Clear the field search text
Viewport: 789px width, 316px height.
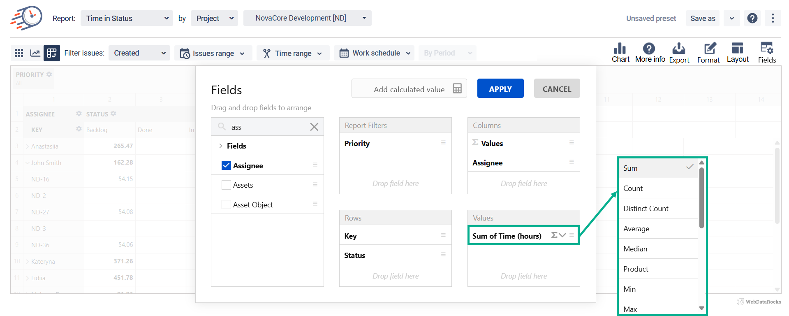pyautogui.click(x=314, y=127)
